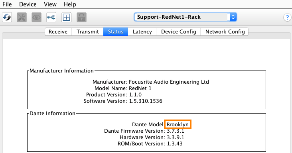Open the Support-RedNet1-Rack device dropdown

pos(185,17)
